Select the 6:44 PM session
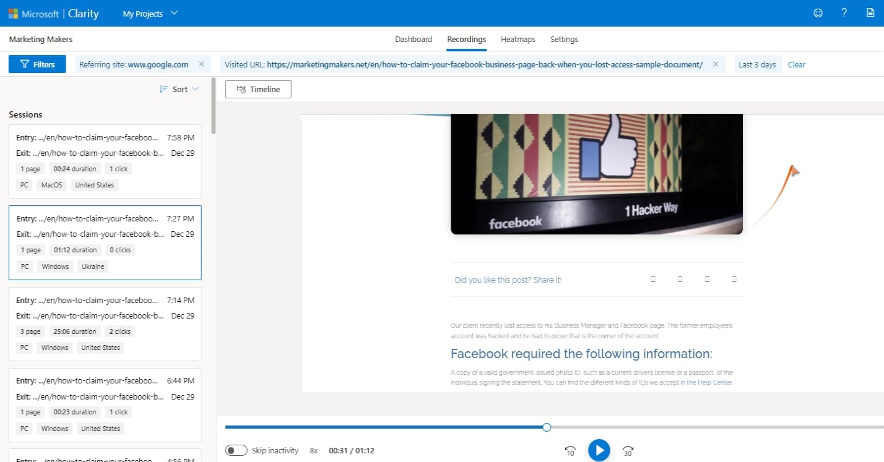 coord(105,404)
